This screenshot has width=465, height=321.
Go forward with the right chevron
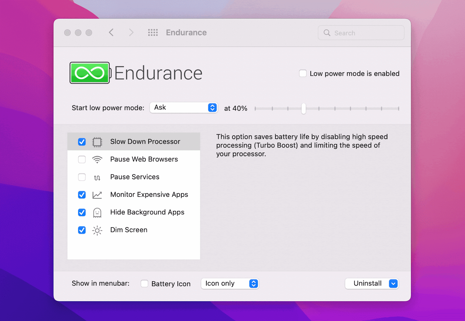tap(131, 33)
